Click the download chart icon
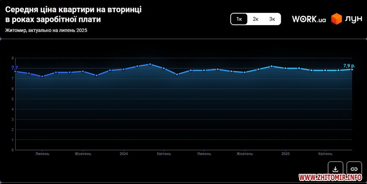Image resolution: width=367 pixels, height=184 pixels. point(335,169)
